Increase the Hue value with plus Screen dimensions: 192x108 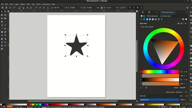point(186,72)
